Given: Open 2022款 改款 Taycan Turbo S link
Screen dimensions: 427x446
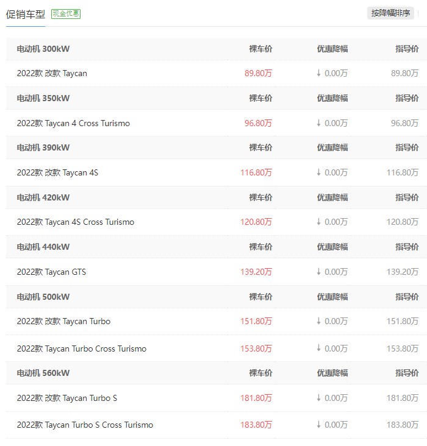Looking at the screenshot, I should click(67, 398).
